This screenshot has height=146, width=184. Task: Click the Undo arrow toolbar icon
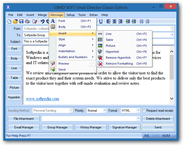[x=42, y=21]
